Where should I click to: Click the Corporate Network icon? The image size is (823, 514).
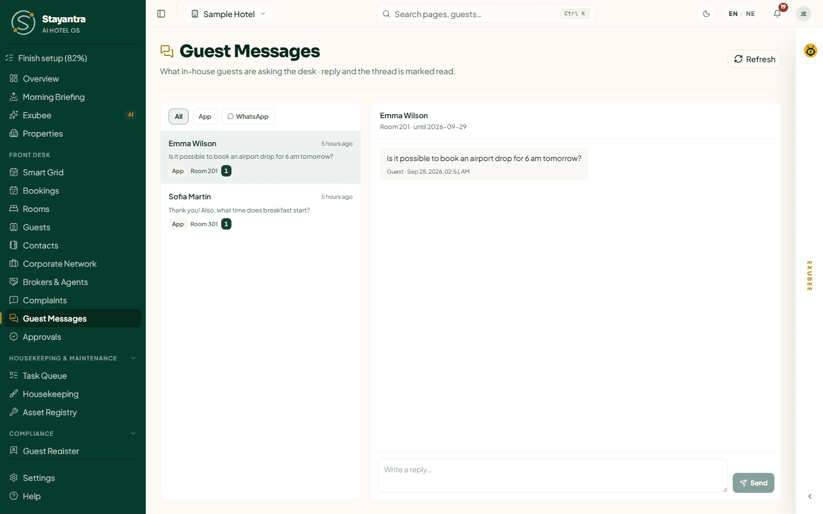[14, 263]
